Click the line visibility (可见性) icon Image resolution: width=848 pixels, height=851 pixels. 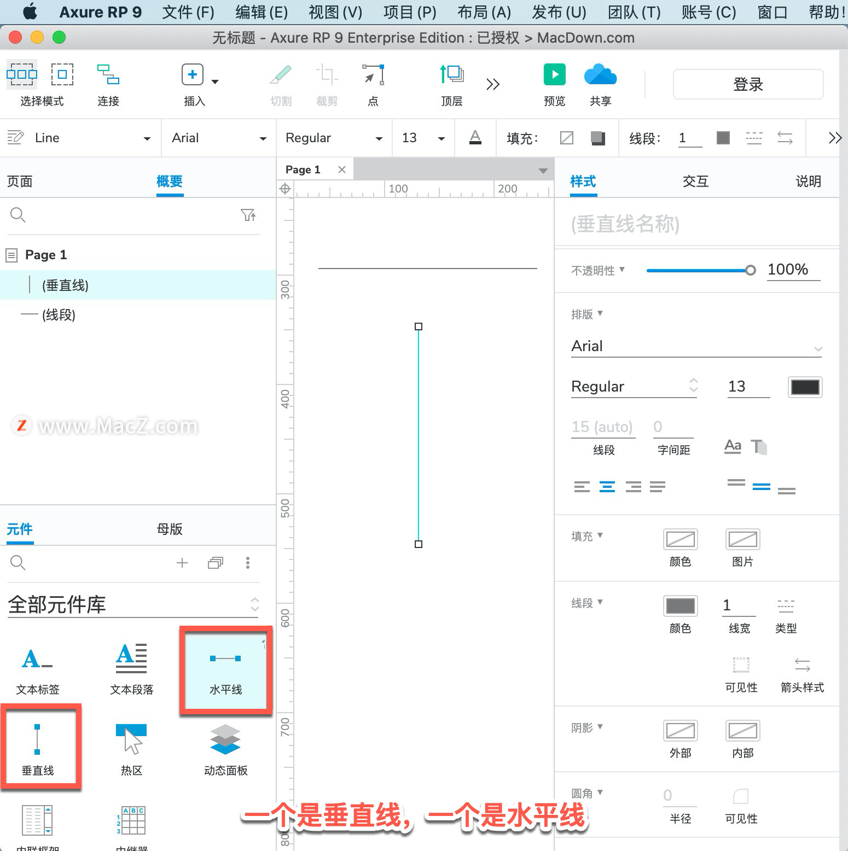click(741, 665)
